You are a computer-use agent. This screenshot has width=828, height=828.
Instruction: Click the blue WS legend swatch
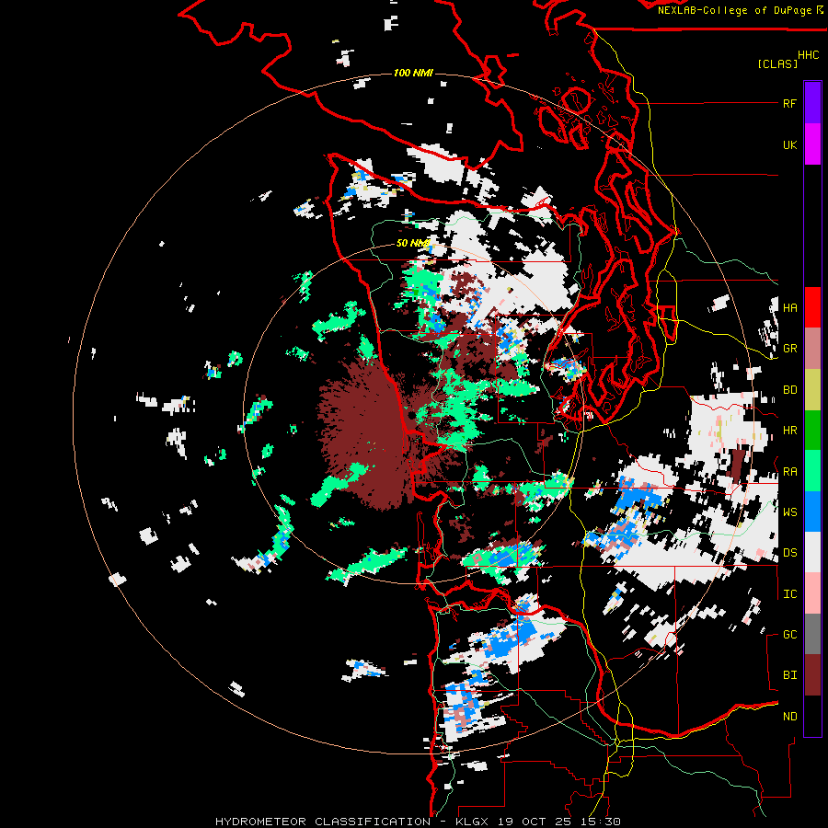[x=812, y=512]
